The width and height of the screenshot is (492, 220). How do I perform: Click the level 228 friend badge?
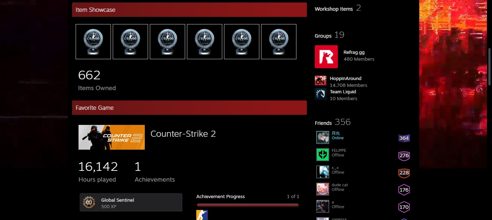tap(404, 173)
